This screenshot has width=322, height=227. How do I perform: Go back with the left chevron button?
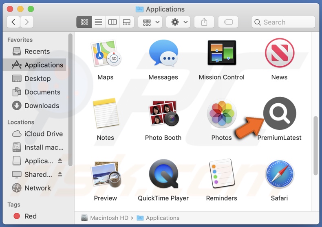pyautogui.click(x=13, y=22)
